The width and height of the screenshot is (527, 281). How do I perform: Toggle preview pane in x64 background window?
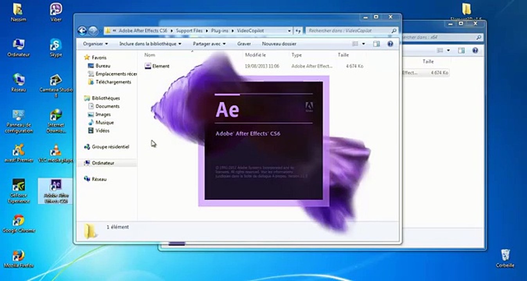[461, 50]
